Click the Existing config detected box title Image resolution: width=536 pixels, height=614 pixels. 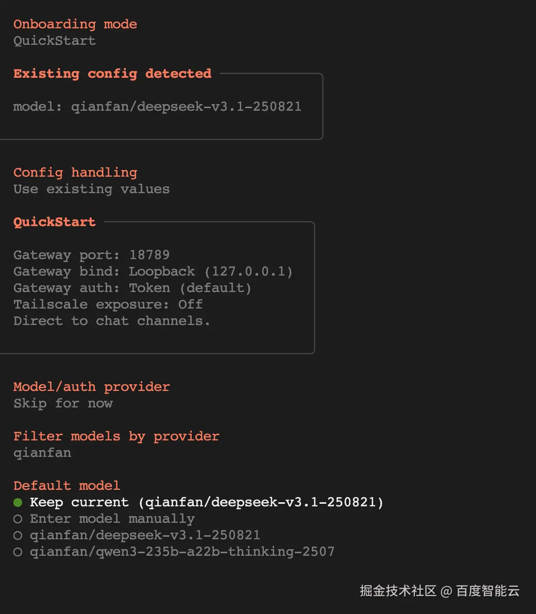112,74
